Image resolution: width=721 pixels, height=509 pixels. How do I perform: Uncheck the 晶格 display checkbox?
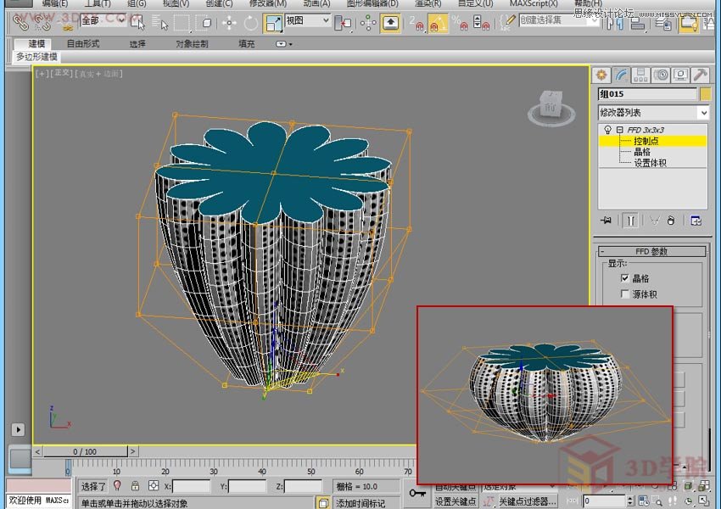[624, 278]
